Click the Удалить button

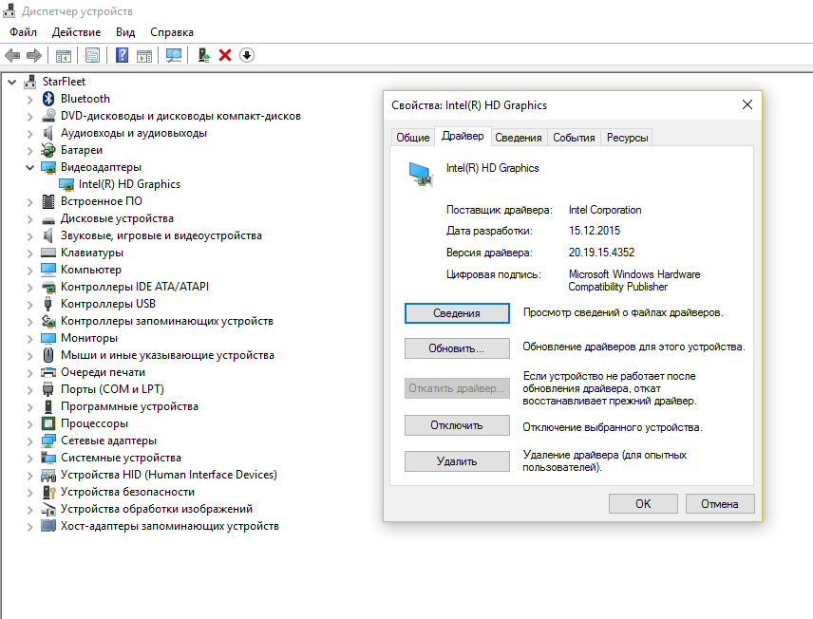[x=457, y=461]
